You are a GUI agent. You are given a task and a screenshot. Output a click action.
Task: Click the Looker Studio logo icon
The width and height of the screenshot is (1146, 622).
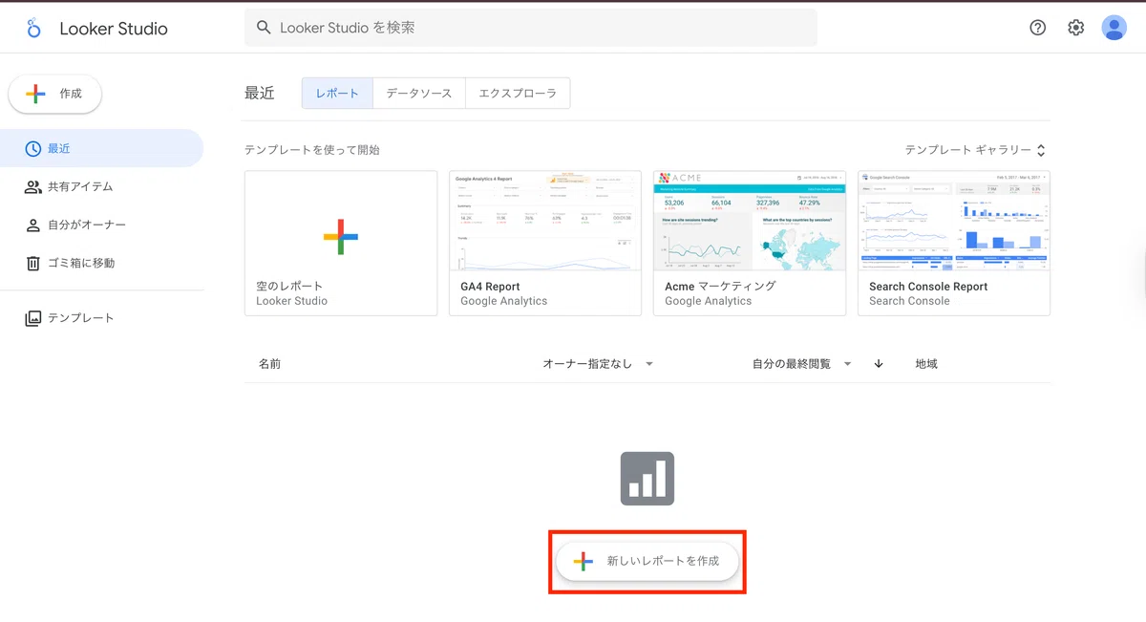click(x=34, y=28)
